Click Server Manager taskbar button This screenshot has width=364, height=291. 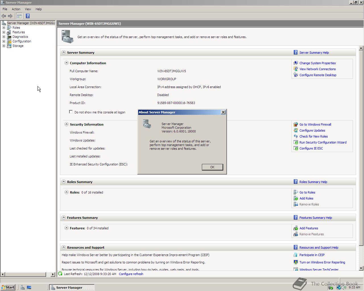coord(72,287)
